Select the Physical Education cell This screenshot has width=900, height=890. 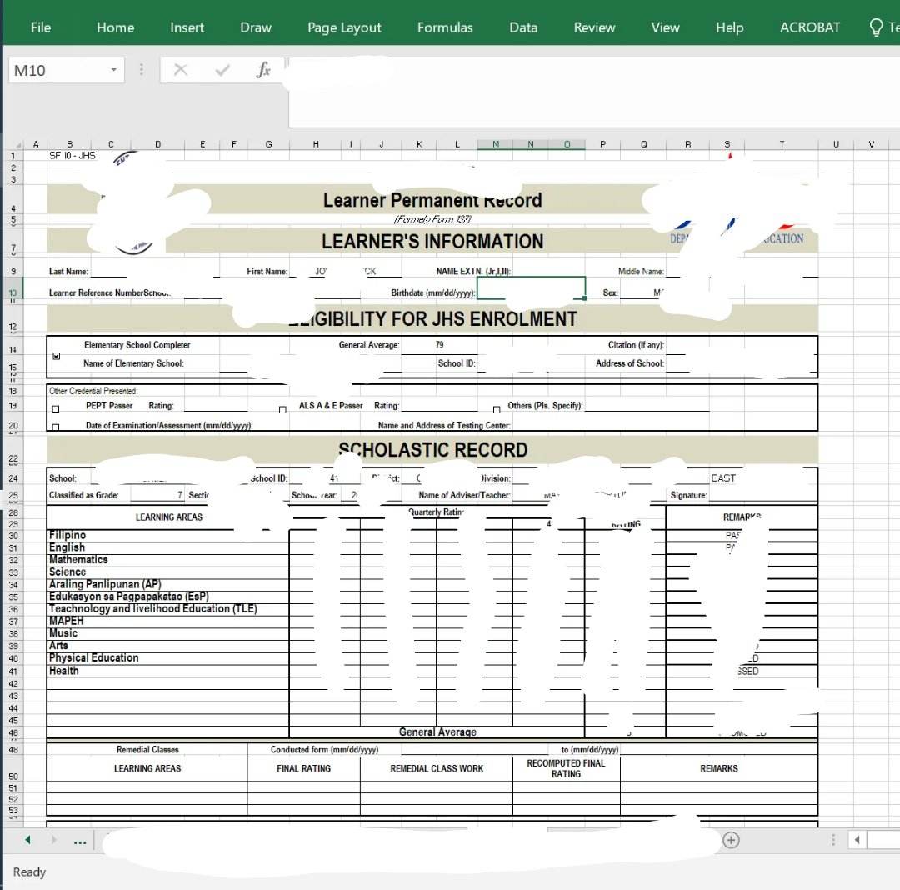167,657
